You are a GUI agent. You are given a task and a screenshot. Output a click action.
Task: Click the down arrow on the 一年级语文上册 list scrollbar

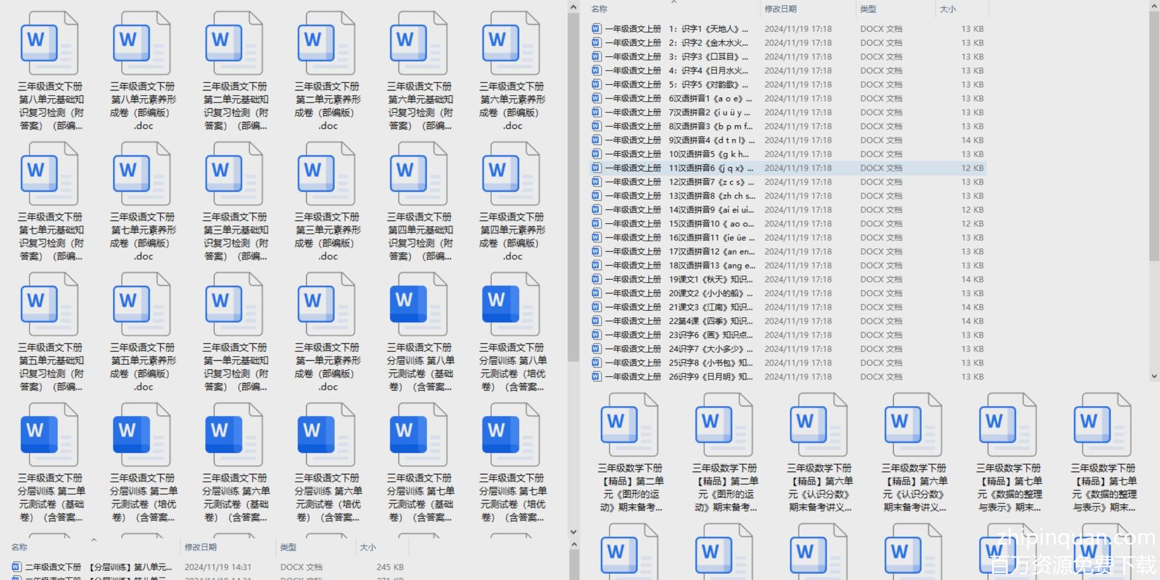click(1154, 376)
